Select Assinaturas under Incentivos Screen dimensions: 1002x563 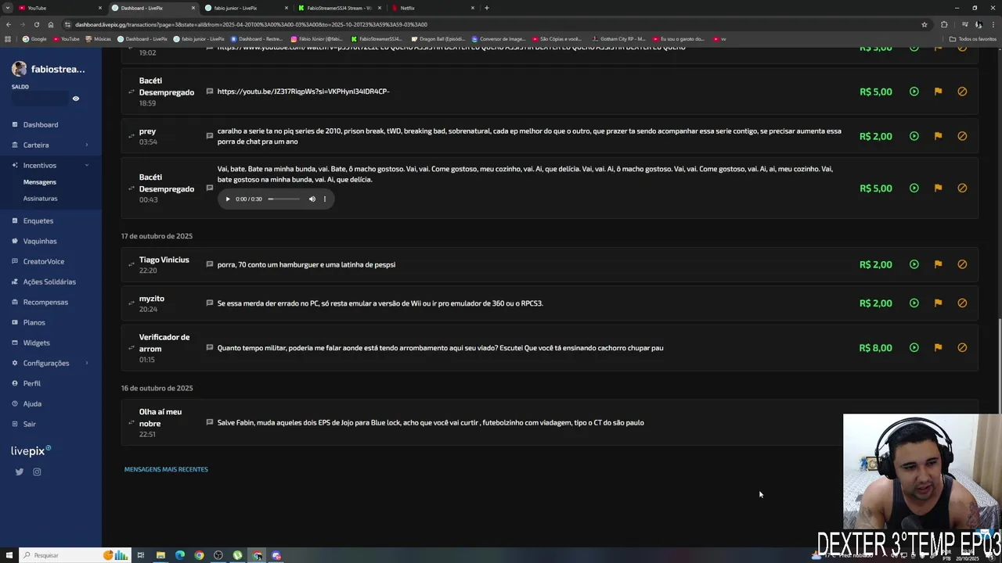pos(41,199)
